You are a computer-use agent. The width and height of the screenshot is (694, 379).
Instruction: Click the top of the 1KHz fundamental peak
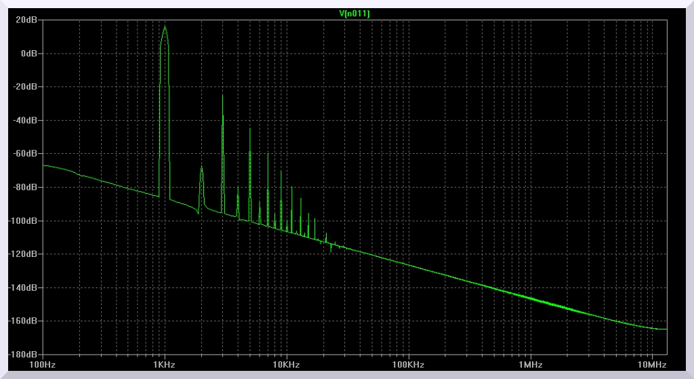click(165, 26)
